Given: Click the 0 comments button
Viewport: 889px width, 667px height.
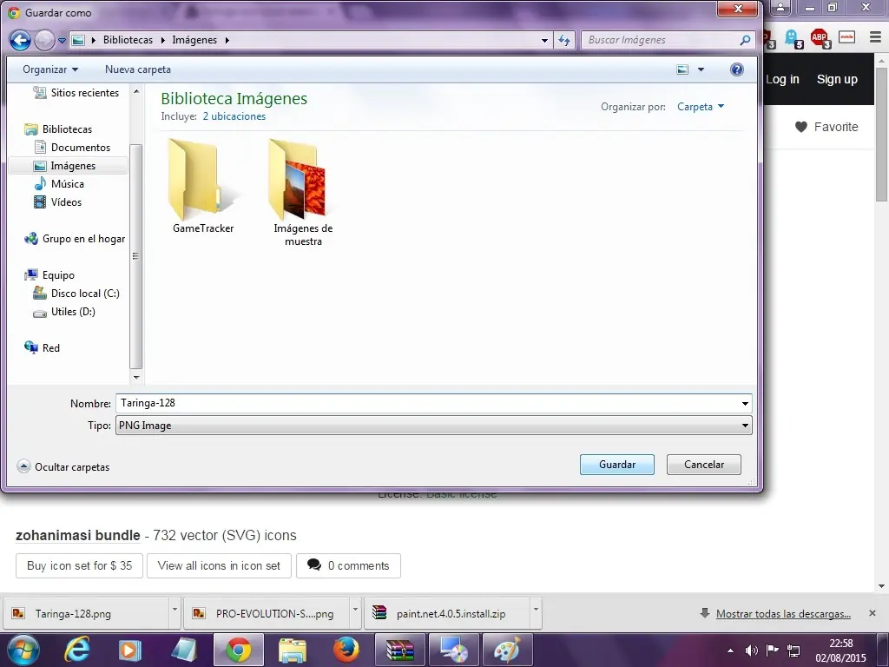Looking at the screenshot, I should point(348,566).
